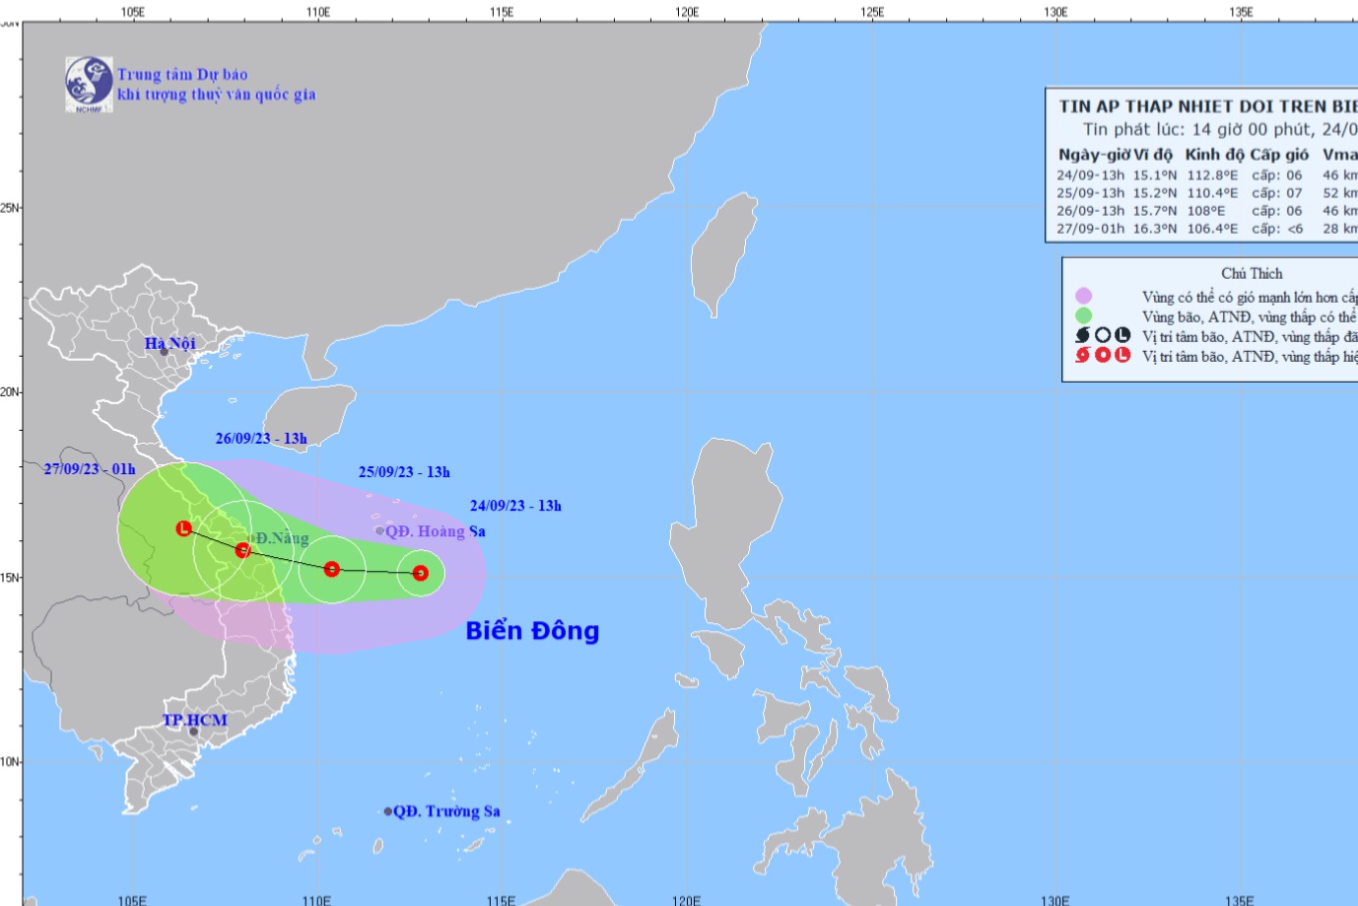Click the QĐ. Trường Sa location dot

pyautogui.click(x=388, y=811)
